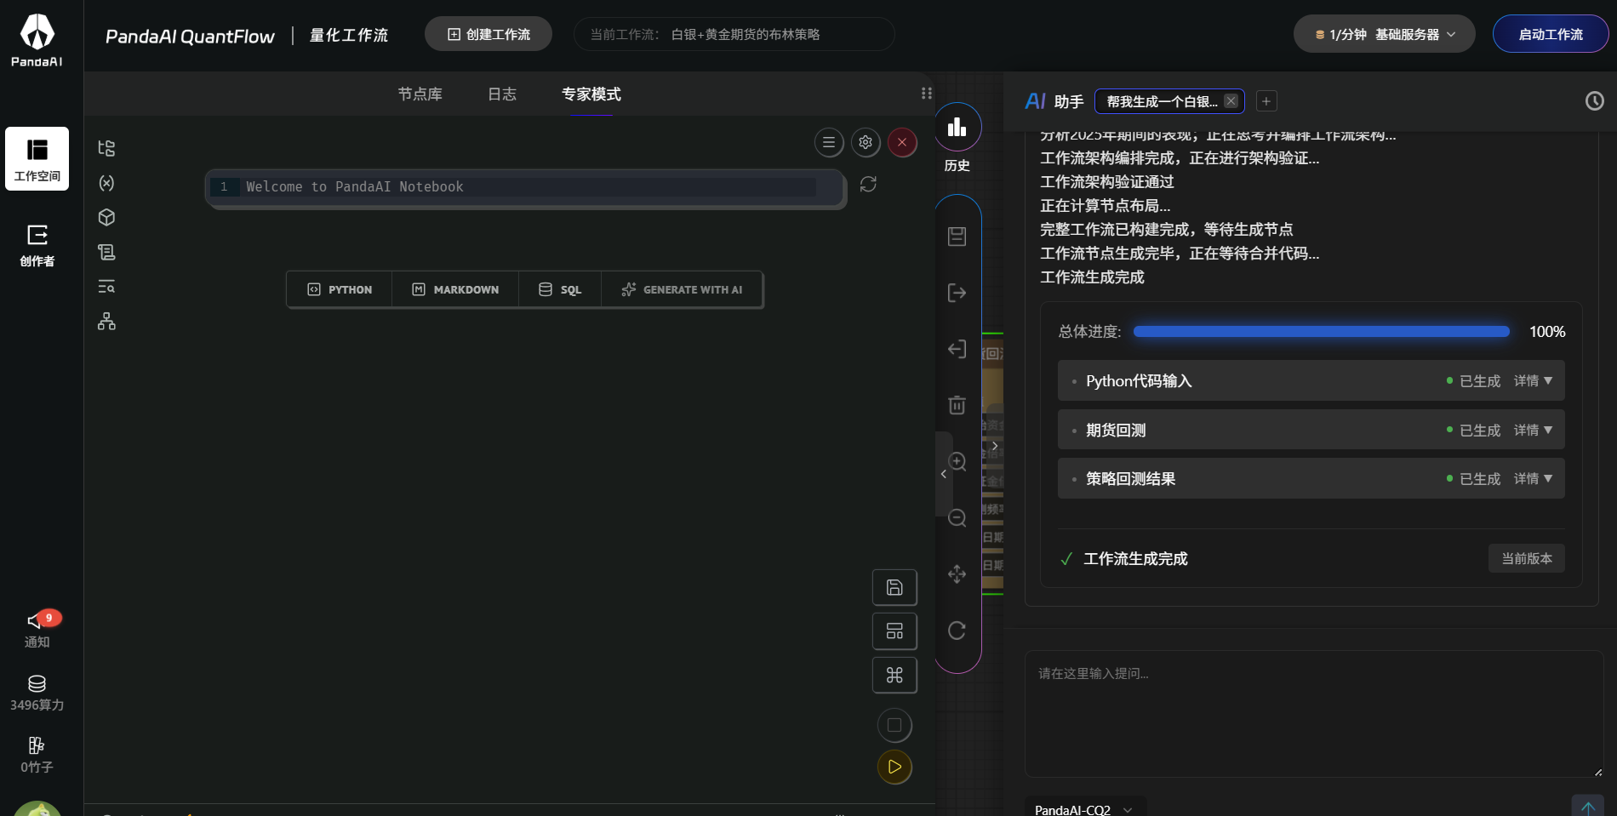This screenshot has height=816, width=1617.
Task: Open the keyboard shortcuts command button
Action: click(894, 675)
